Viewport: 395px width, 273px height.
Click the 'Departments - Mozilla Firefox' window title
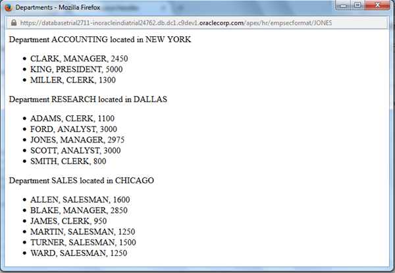58,7
